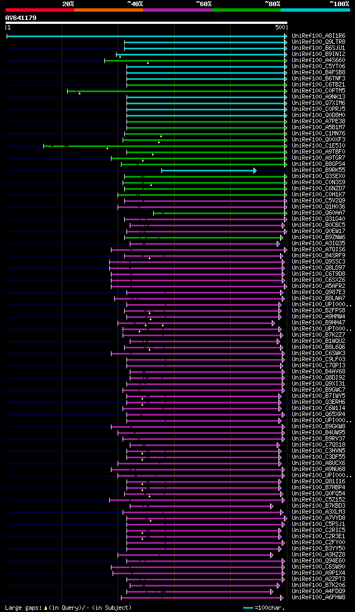Choose entry UniRef100_C0PRJ5
Image resolution: width=355 pixels, height=612 pixels.
pyautogui.click(x=318, y=109)
